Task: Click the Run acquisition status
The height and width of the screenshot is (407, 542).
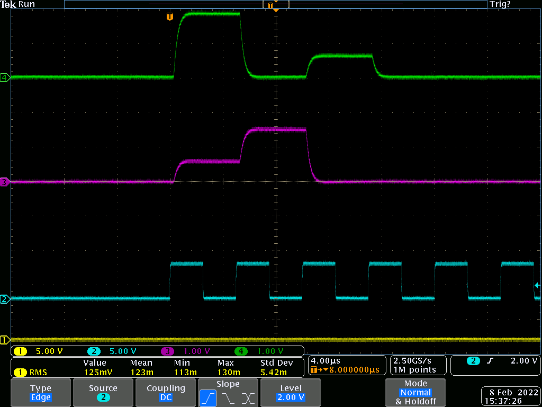Action: click(26, 4)
